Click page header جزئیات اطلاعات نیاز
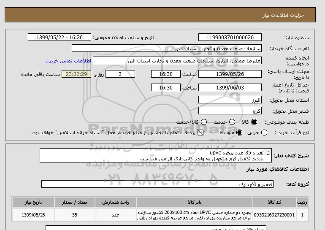Viewport: 325px width, 230px height. (283, 15)
